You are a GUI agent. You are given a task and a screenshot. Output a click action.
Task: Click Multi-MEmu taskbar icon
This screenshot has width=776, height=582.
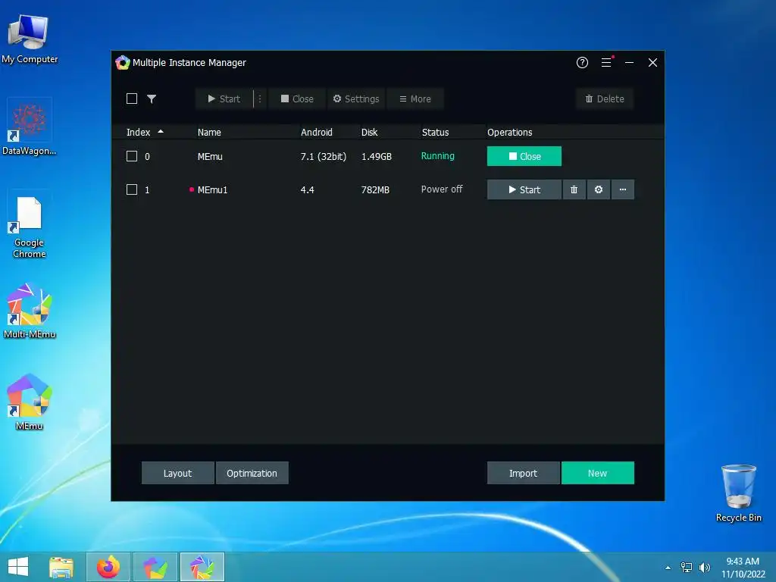coord(202,567)
